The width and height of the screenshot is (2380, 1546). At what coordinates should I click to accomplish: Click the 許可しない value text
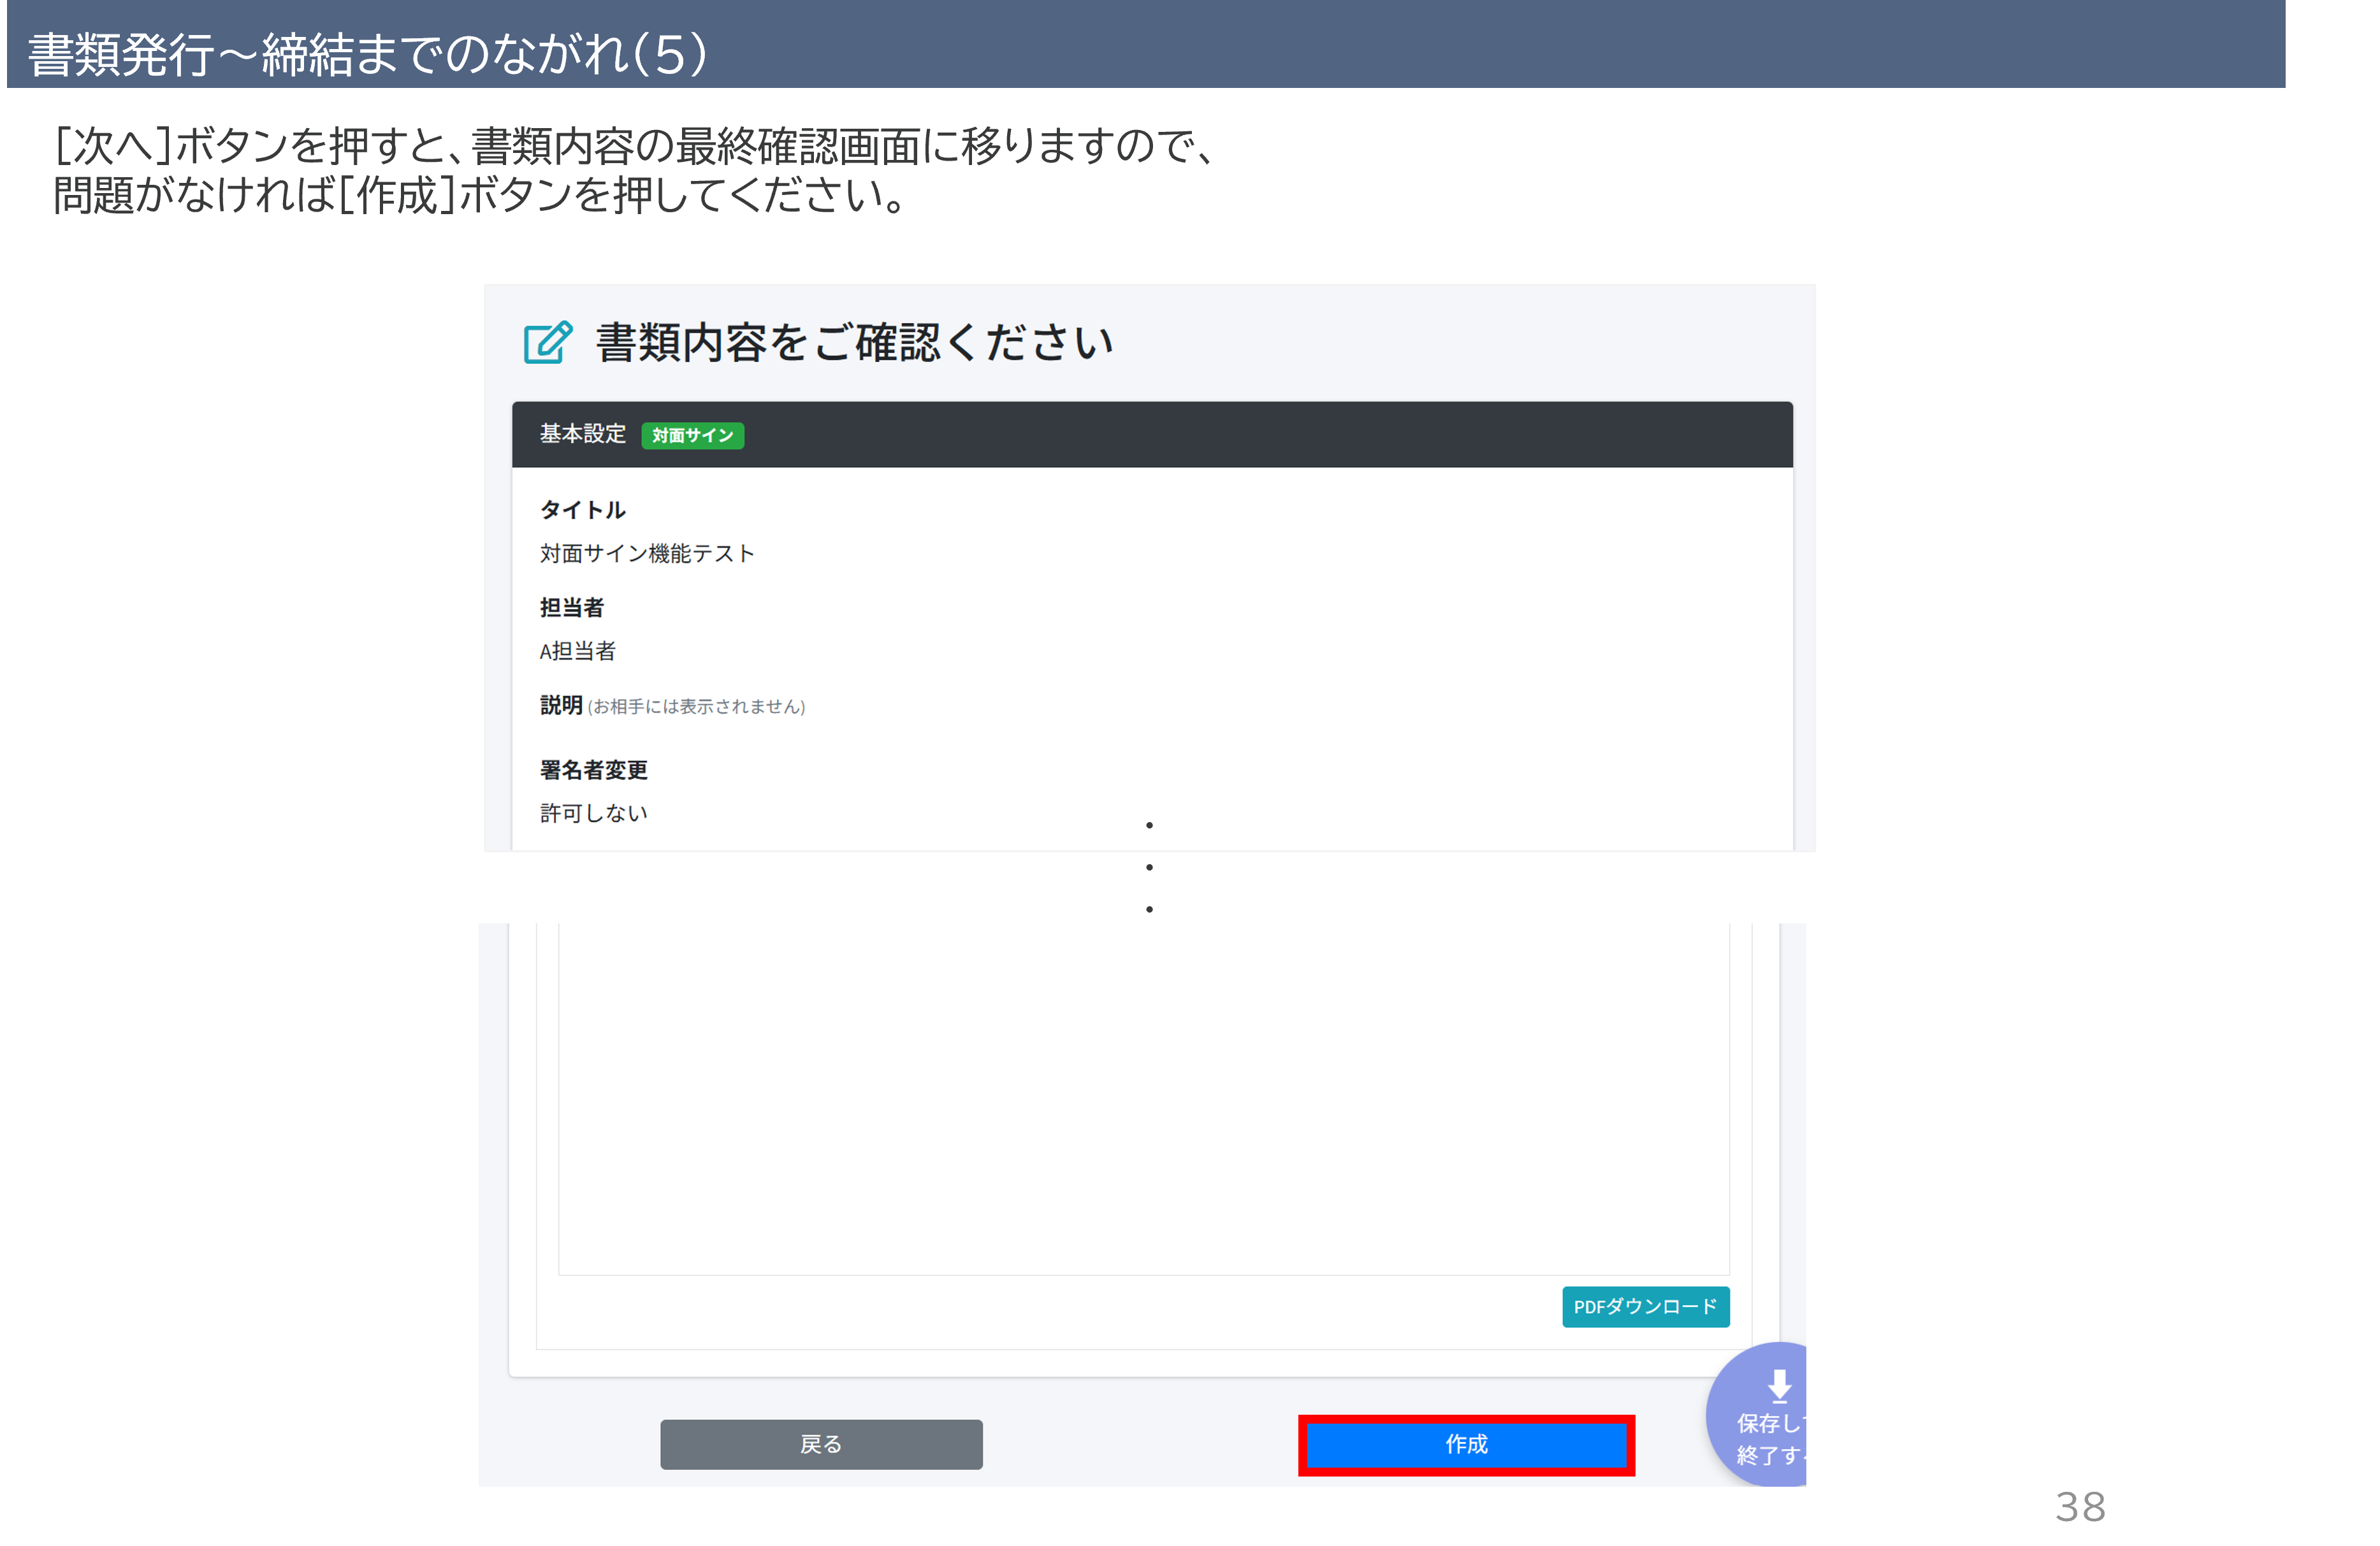tap(594, 814)
